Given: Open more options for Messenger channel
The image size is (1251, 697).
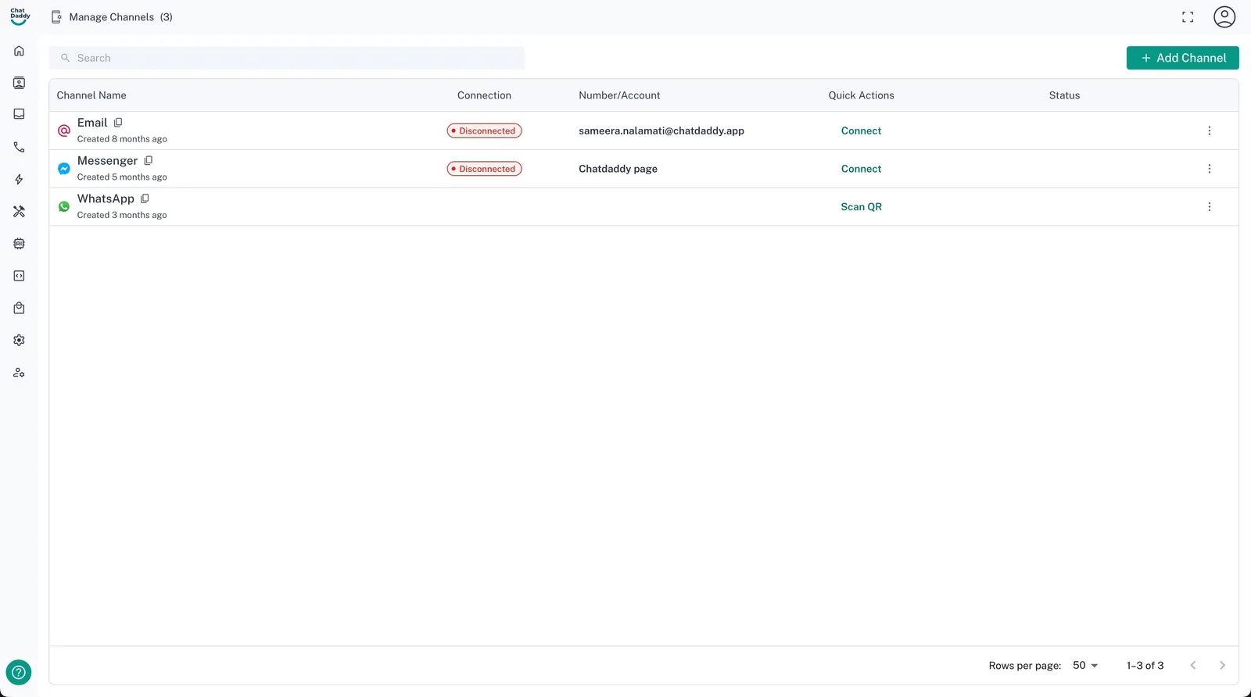Looking at the screenshot, I should pos(1209,169).
